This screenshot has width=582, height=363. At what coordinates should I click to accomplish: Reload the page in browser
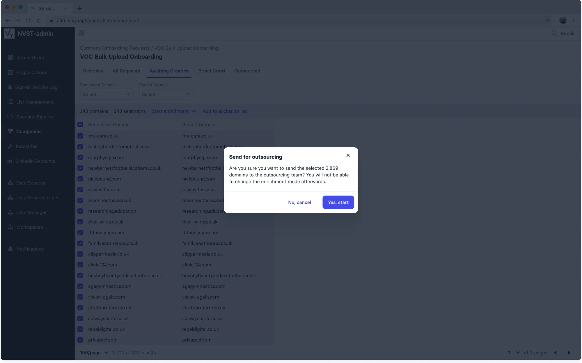click(x=28, y=20)
